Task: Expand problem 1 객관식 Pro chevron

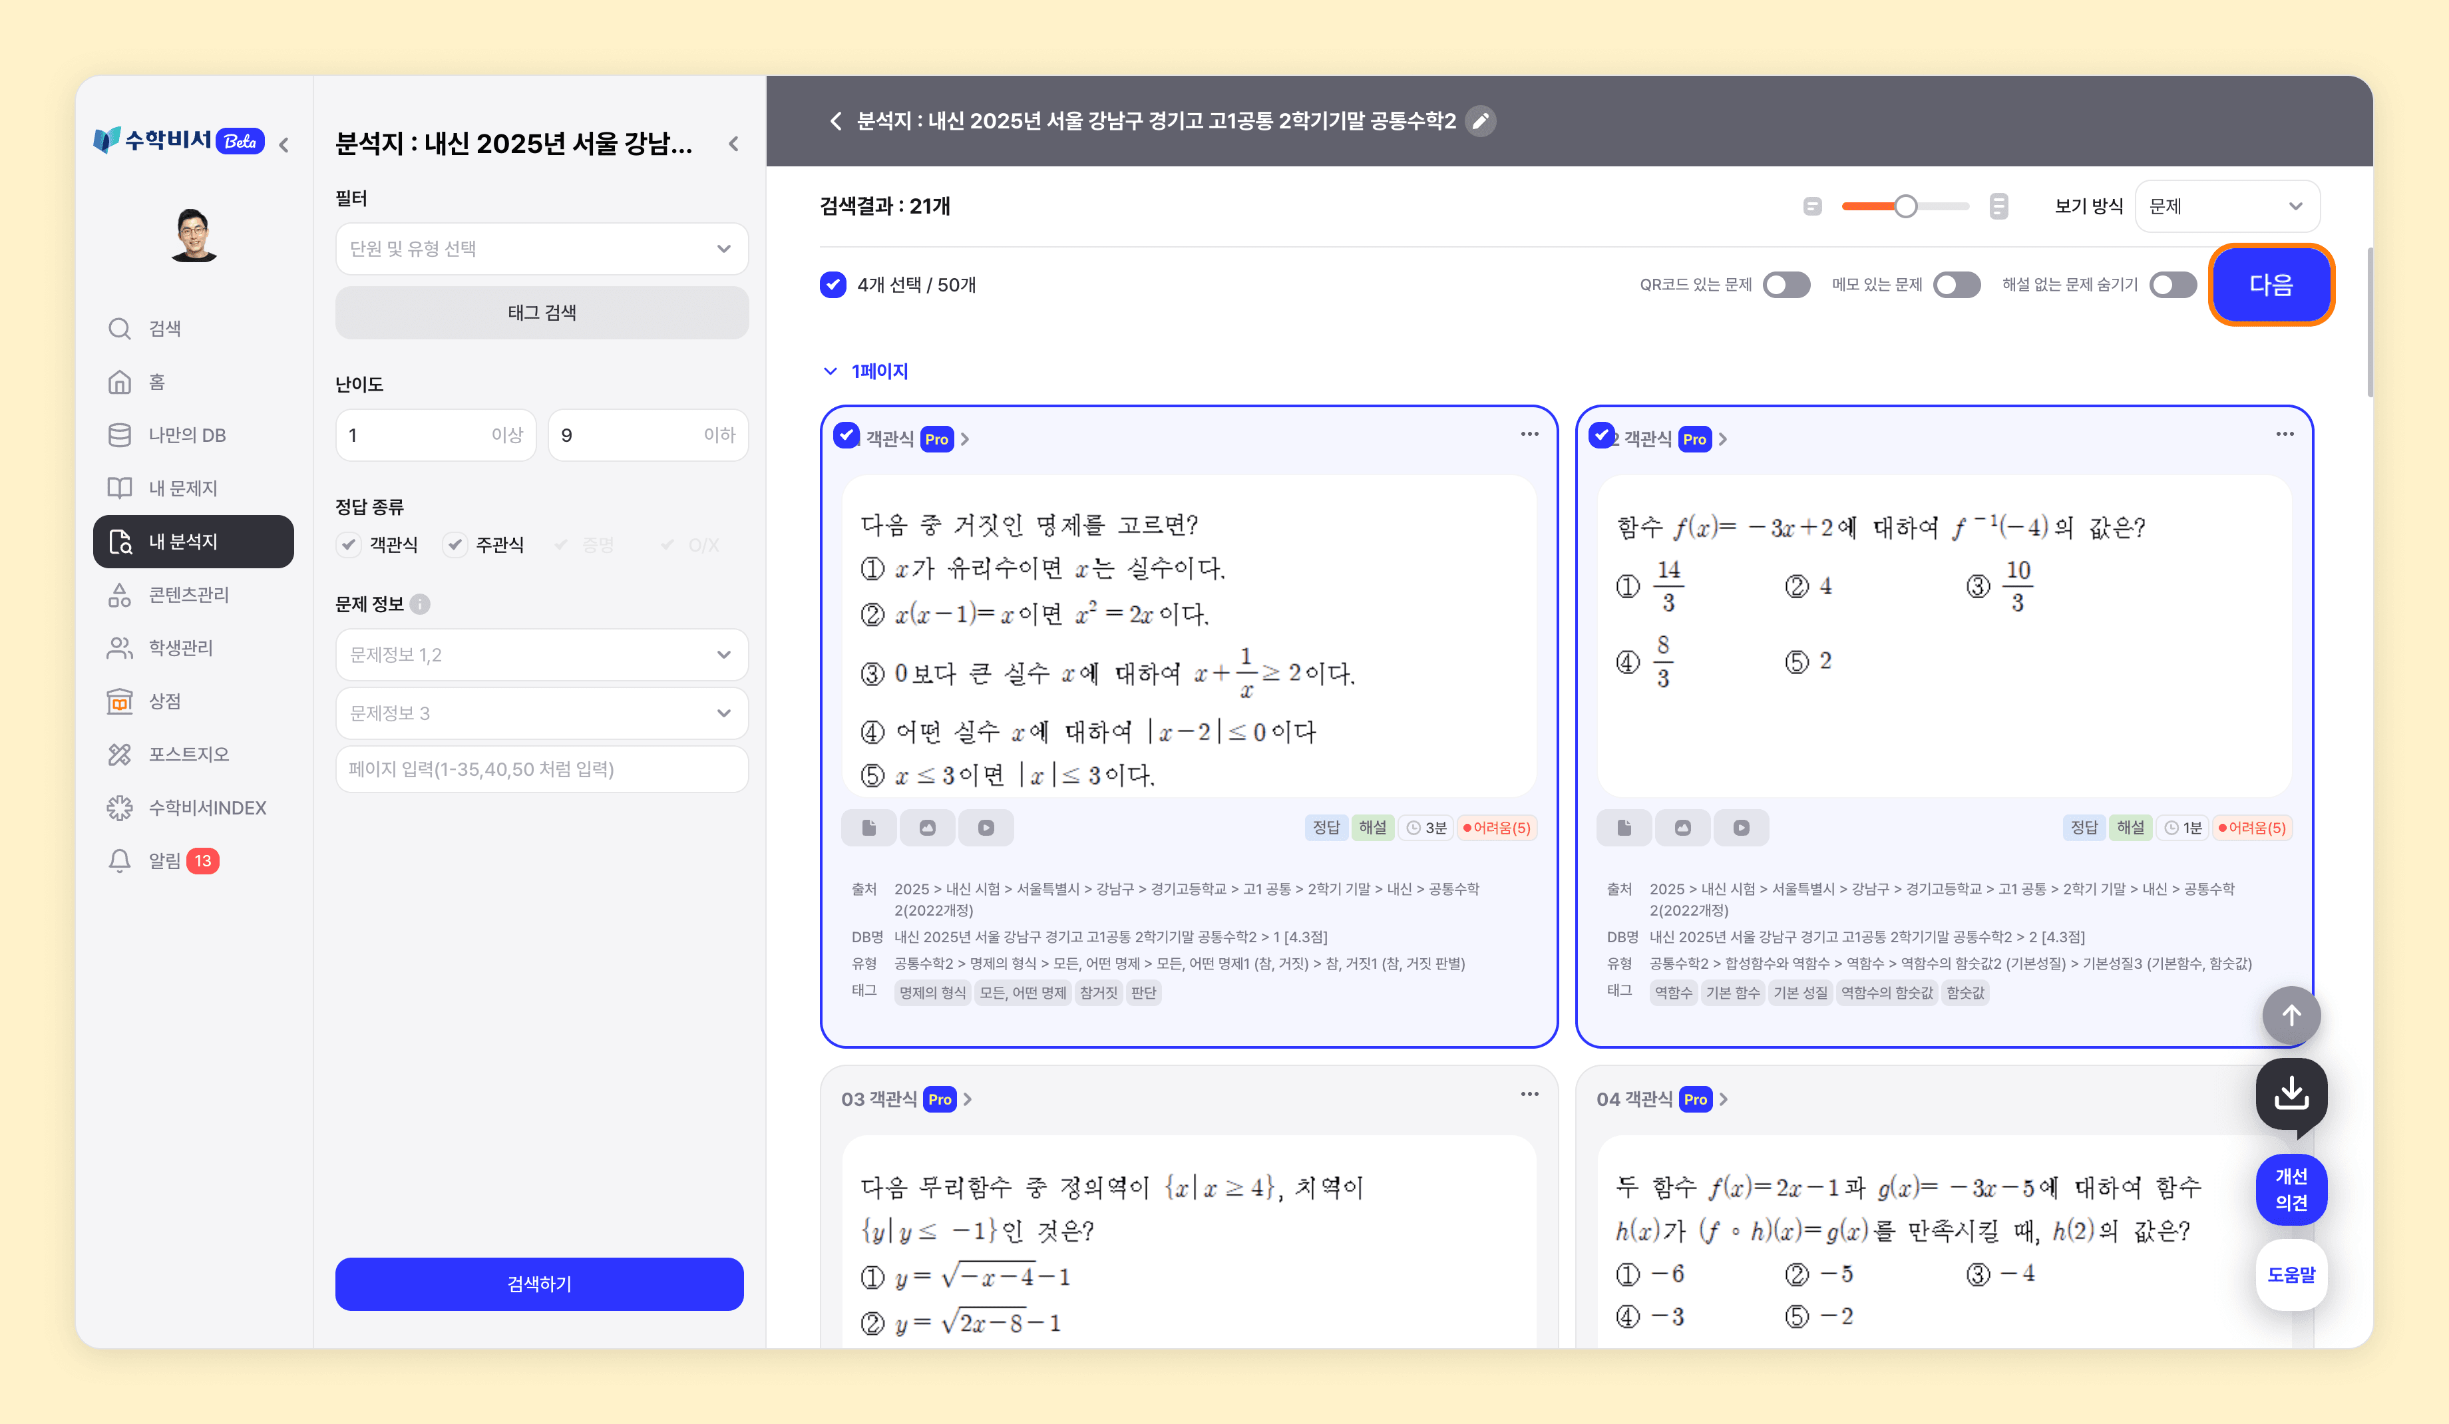Action: coord(965,439)
